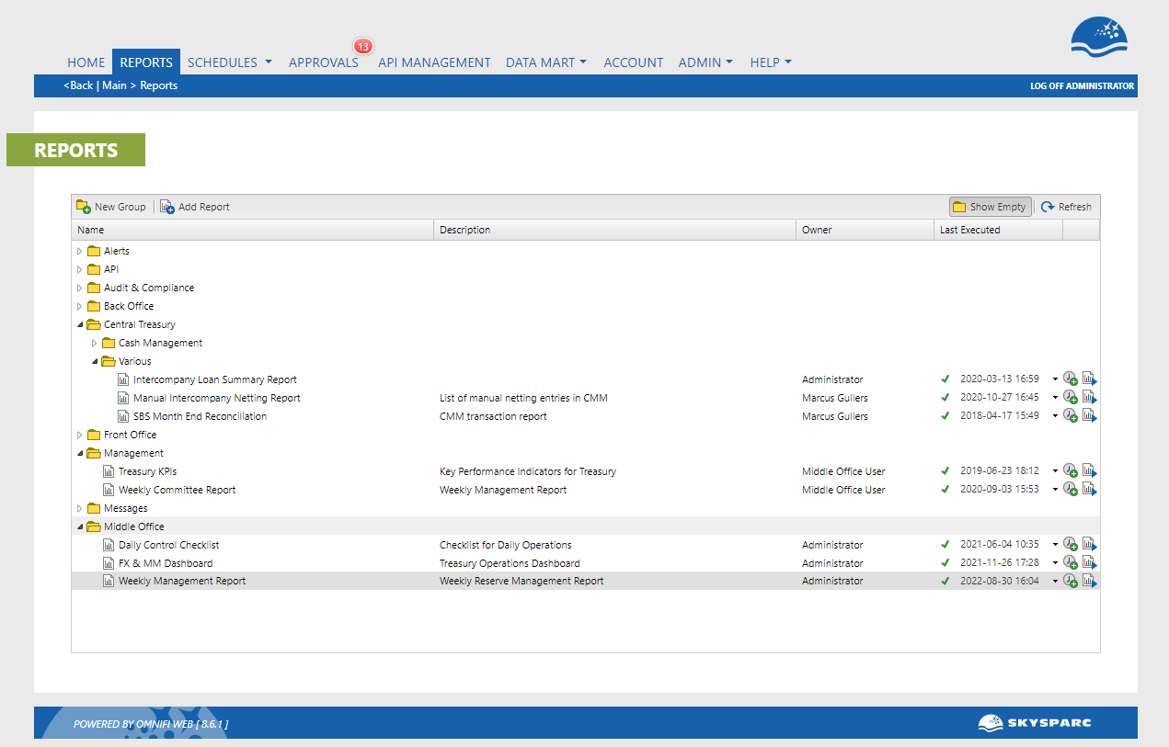Run the Daily Control Checklist report
The height and width of the screenshot is (747, 1169).
coord(1089,544)
